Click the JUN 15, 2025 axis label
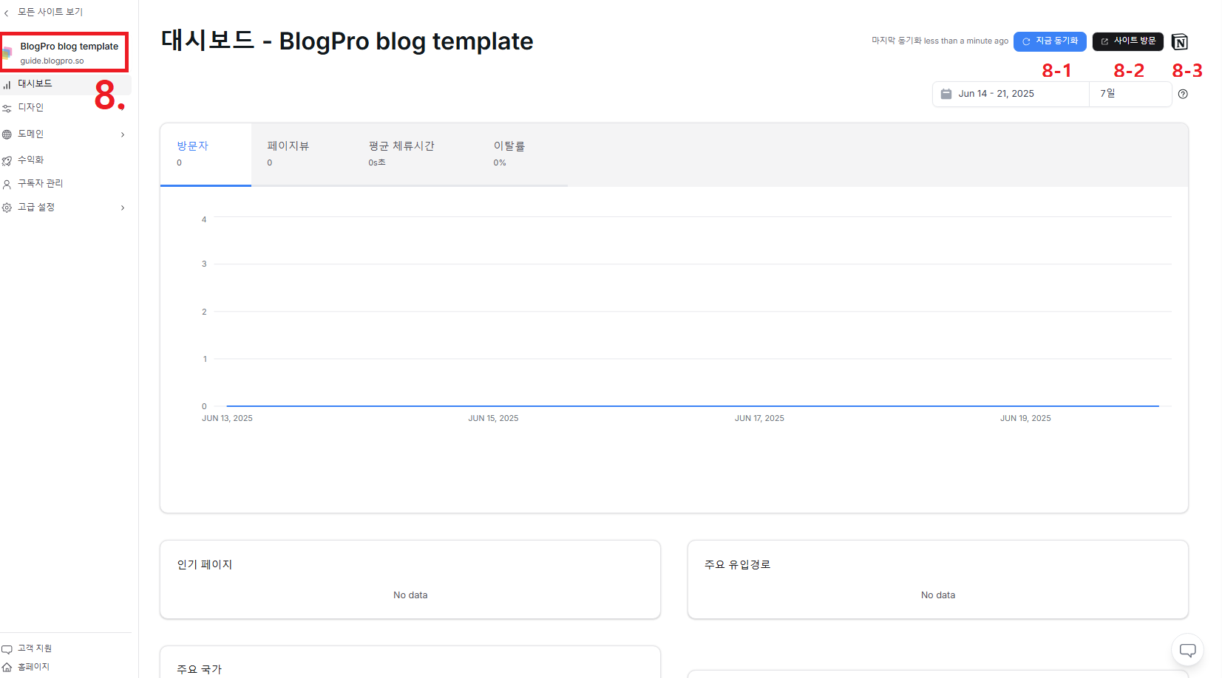This screenshot has width=1222, height=678. click(x=493, y=419)
